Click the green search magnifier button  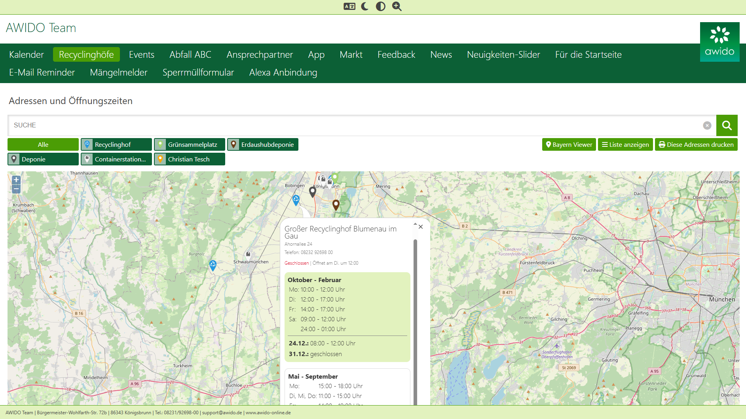click(x=727, y=125)
